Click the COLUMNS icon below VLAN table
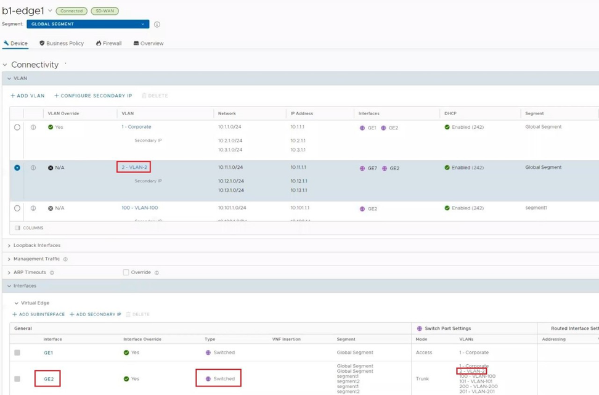Image resolution: width=599 pixels, height=395 pixels. pos(17,228)
